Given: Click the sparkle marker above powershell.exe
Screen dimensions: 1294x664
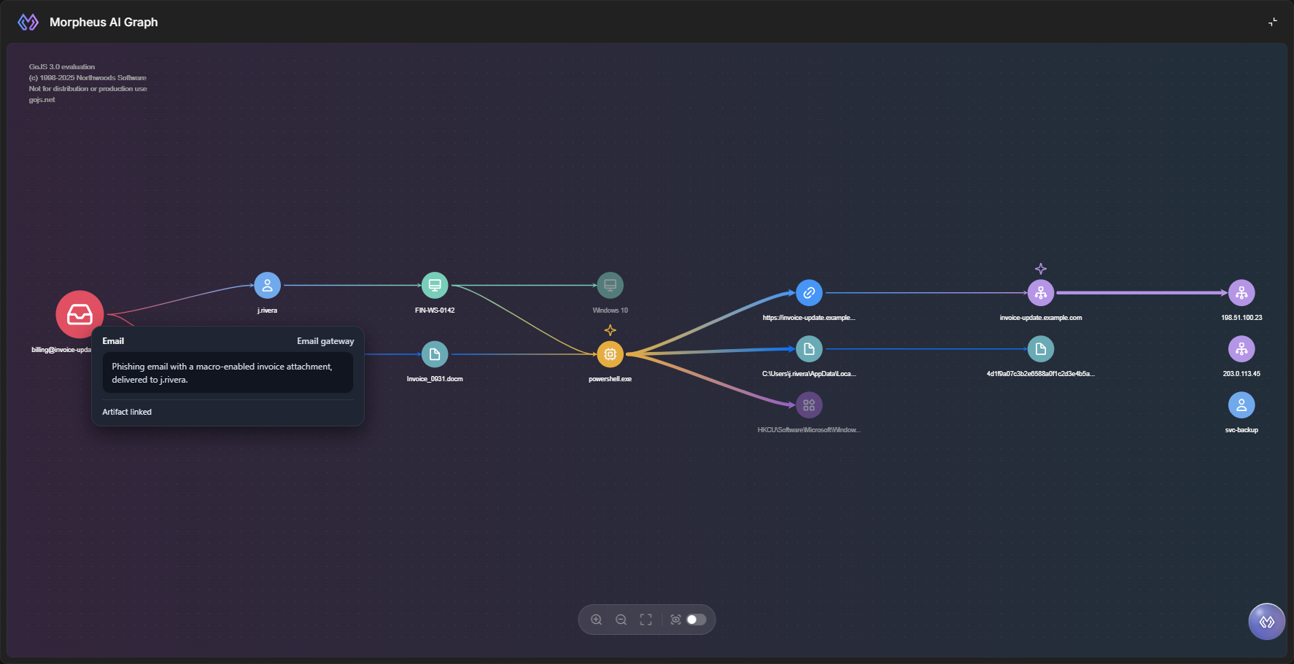Looking at the screenshot, I should coord(611,330).
